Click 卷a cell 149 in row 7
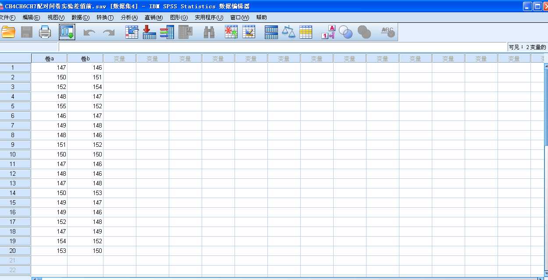Screen dimensions: 548x280 tap(49, 125)
